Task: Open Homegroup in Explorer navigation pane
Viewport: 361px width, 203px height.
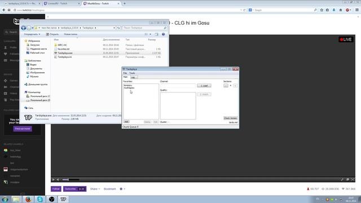Action: point(38,84)
